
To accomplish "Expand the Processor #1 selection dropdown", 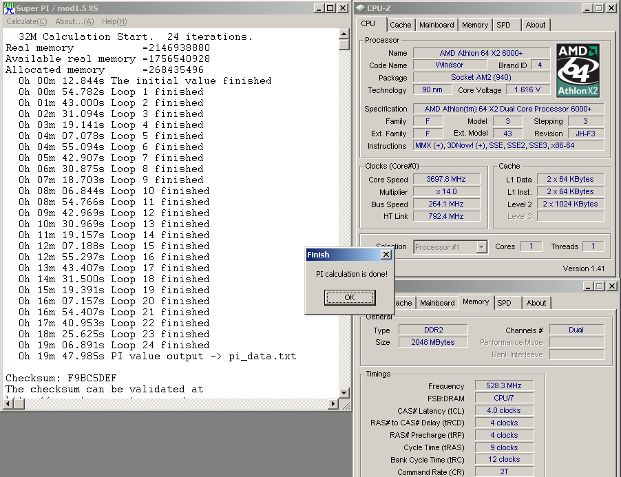I will [x=481, y=247].
